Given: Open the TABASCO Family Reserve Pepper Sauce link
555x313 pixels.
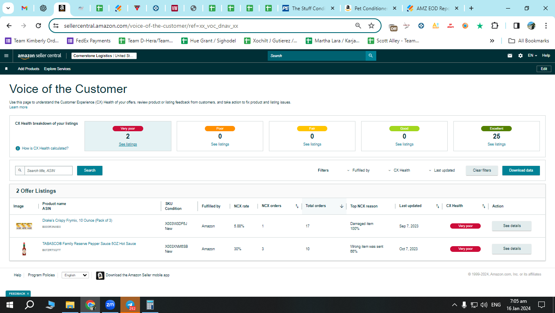Looking at the screenshot, I should (x=89, y=244).
